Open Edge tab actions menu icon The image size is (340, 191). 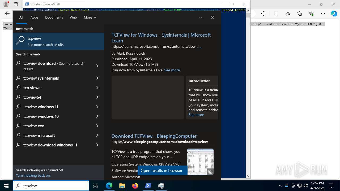coord(16,4)
